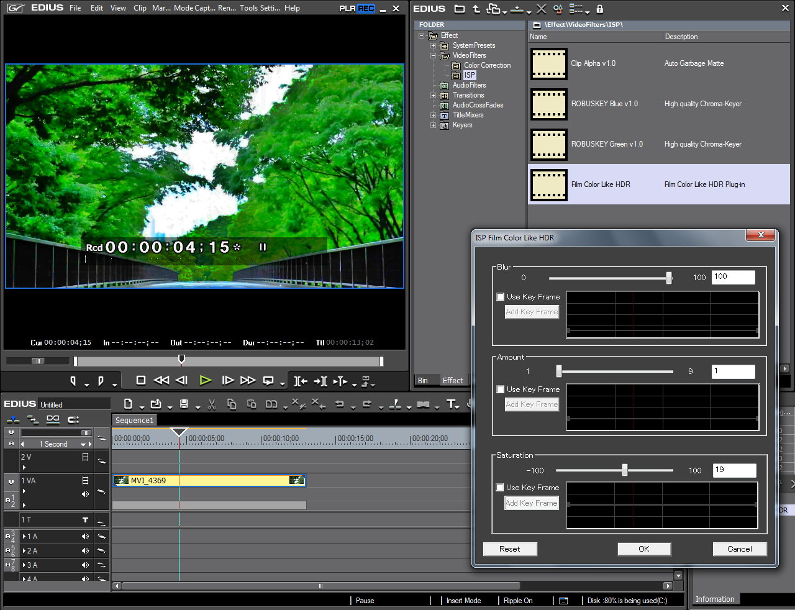Screen dimensions: 795x610
Task: Click the rewind button
Action: [x=161, y=380]
